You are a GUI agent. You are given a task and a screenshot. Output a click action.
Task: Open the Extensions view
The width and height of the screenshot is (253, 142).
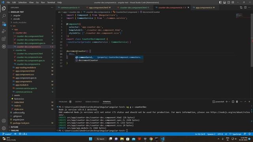coord(4,39)
